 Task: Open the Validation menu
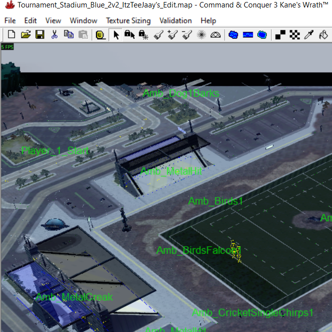click(175, 20)
